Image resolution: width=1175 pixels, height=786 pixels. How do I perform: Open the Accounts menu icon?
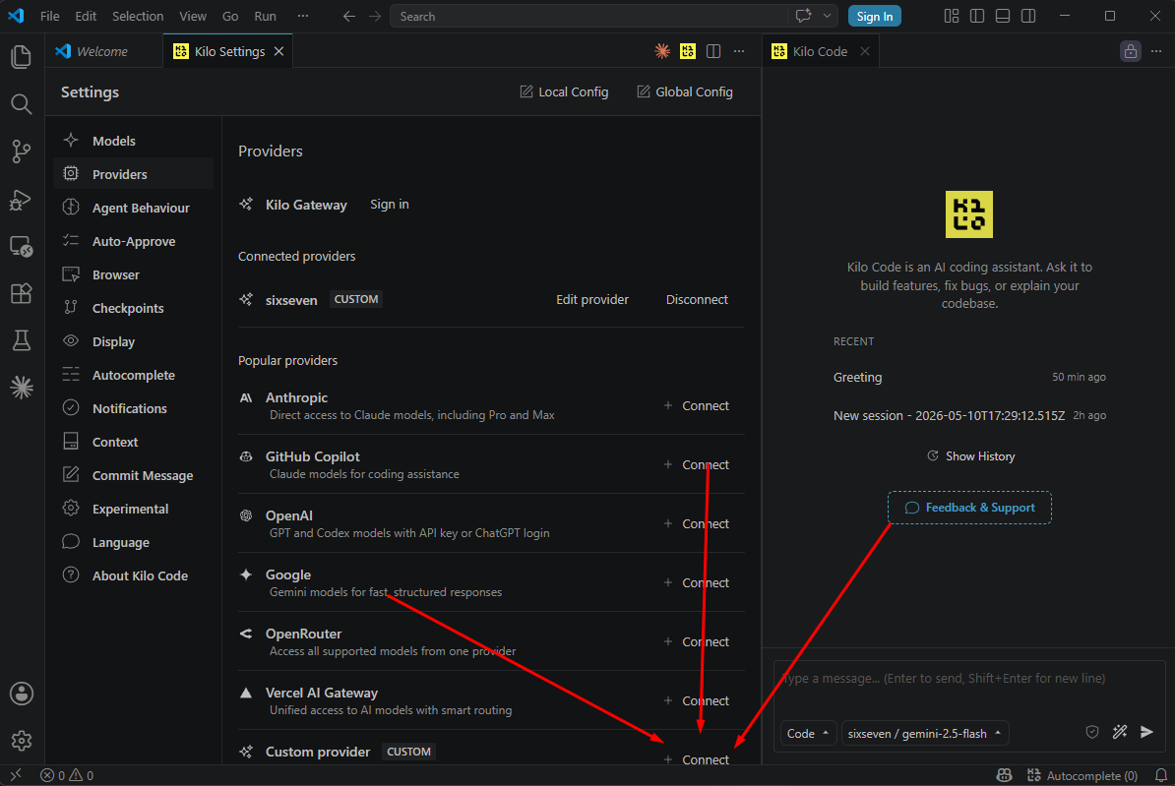[21, 694]
